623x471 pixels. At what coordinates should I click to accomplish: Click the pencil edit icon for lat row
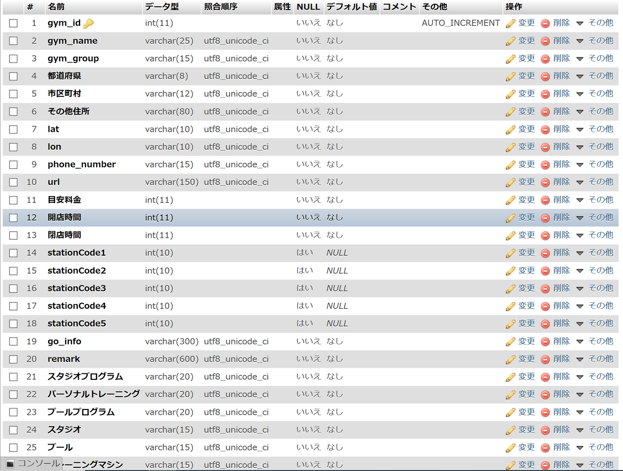[510, 129]
